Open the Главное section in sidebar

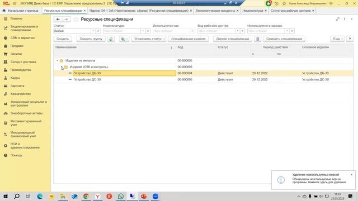point(16,18)
